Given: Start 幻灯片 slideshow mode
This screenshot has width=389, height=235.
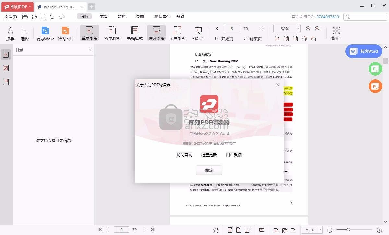Looking at the screenshot, I should click(x=198, y=34).
